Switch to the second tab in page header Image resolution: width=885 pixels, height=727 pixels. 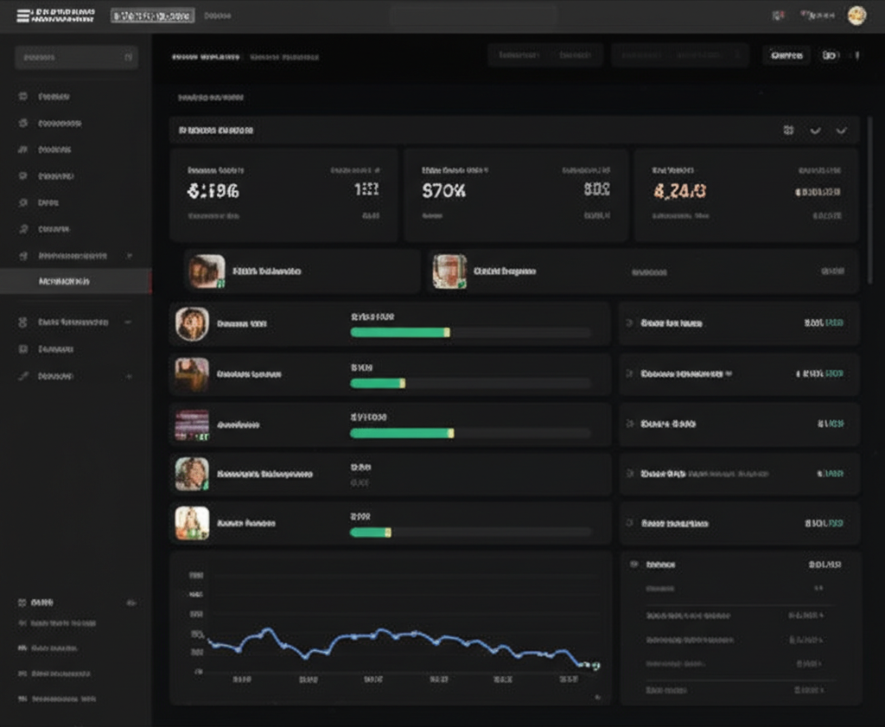284,57
